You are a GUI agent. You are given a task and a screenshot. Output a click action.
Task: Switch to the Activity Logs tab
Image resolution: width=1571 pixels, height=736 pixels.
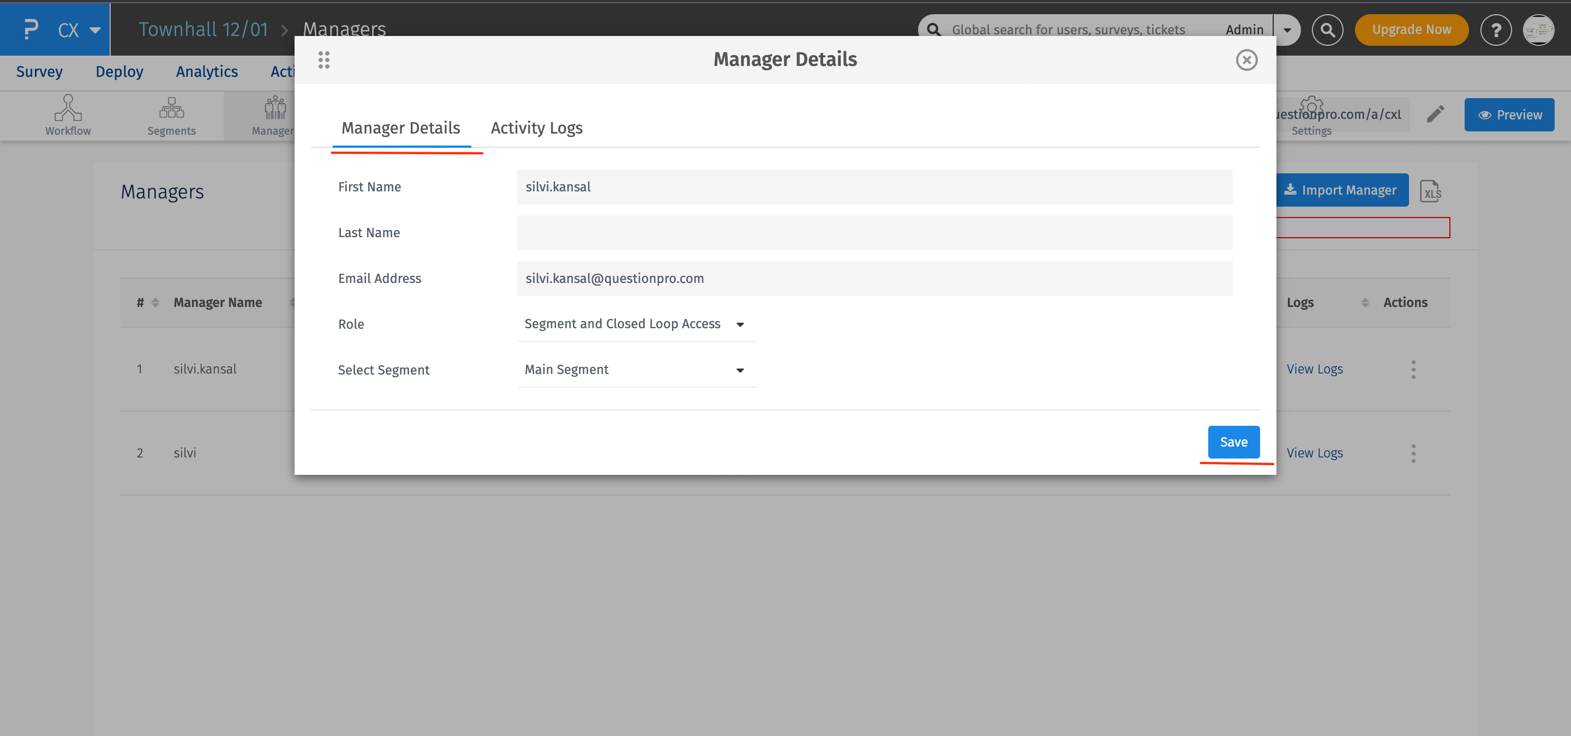(536, 128)
